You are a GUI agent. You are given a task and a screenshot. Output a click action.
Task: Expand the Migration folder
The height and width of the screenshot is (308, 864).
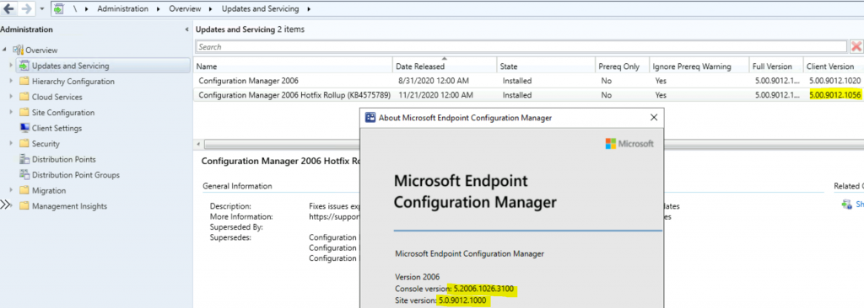pos(10,190)
